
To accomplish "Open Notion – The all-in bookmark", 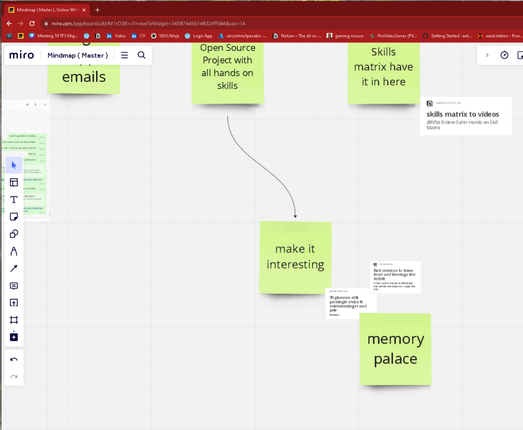I will (x=297, y=36).
